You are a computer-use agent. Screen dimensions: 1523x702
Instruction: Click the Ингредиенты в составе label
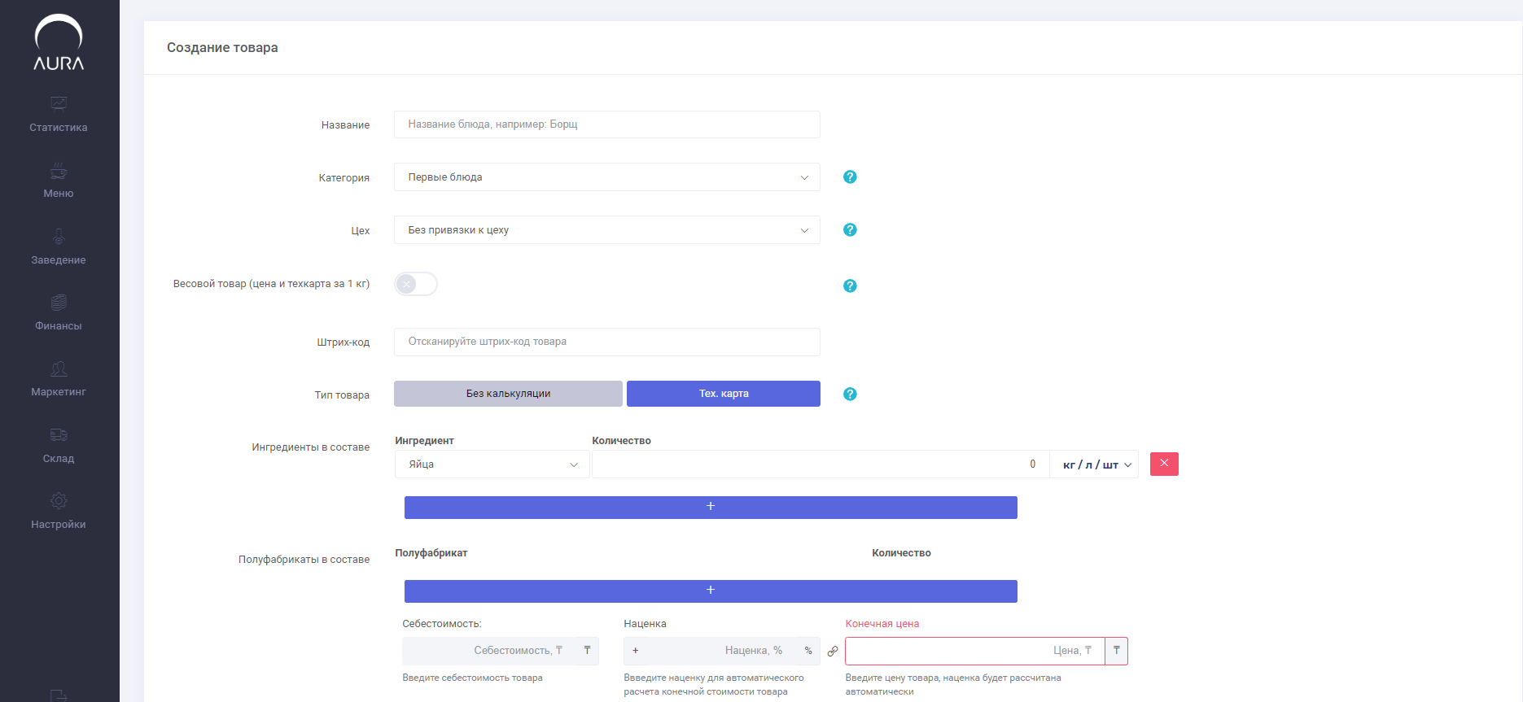(x=311, y=447)
